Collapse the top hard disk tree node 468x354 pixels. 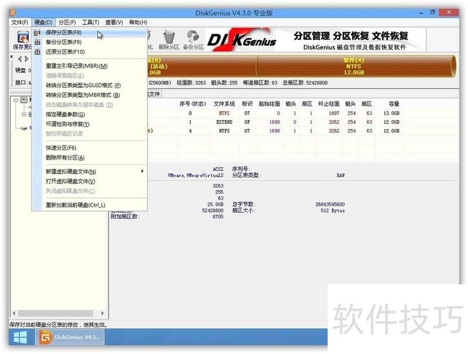[x=16, y=100]
